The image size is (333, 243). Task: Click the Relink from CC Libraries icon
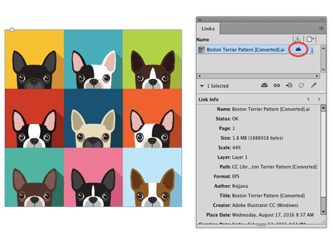pos(264,85)
